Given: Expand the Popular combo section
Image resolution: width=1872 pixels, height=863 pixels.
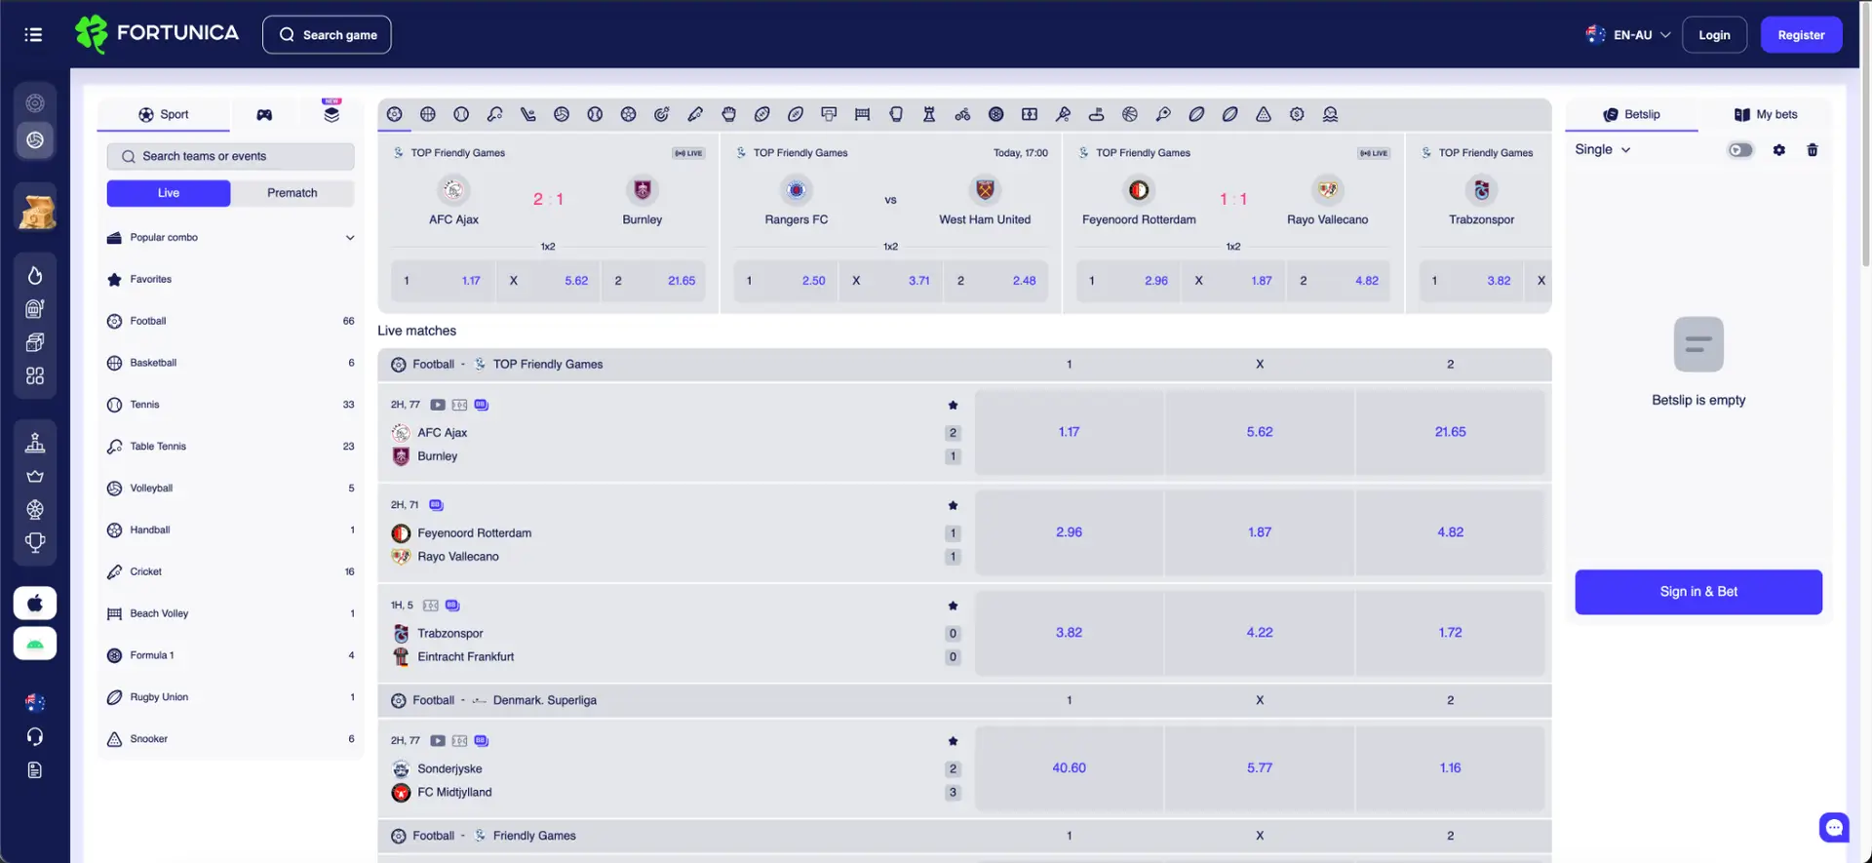Looking at the screenshot, I should pos(231,238).
